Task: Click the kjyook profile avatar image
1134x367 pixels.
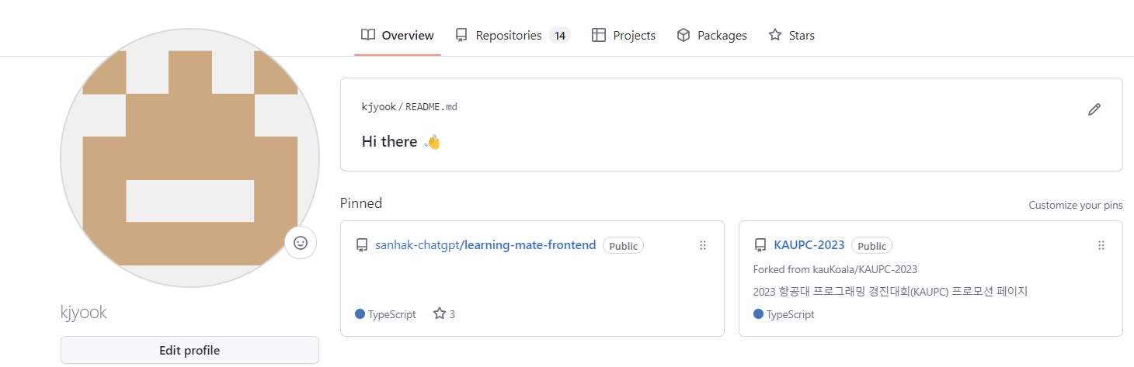Action: (190, 158)
